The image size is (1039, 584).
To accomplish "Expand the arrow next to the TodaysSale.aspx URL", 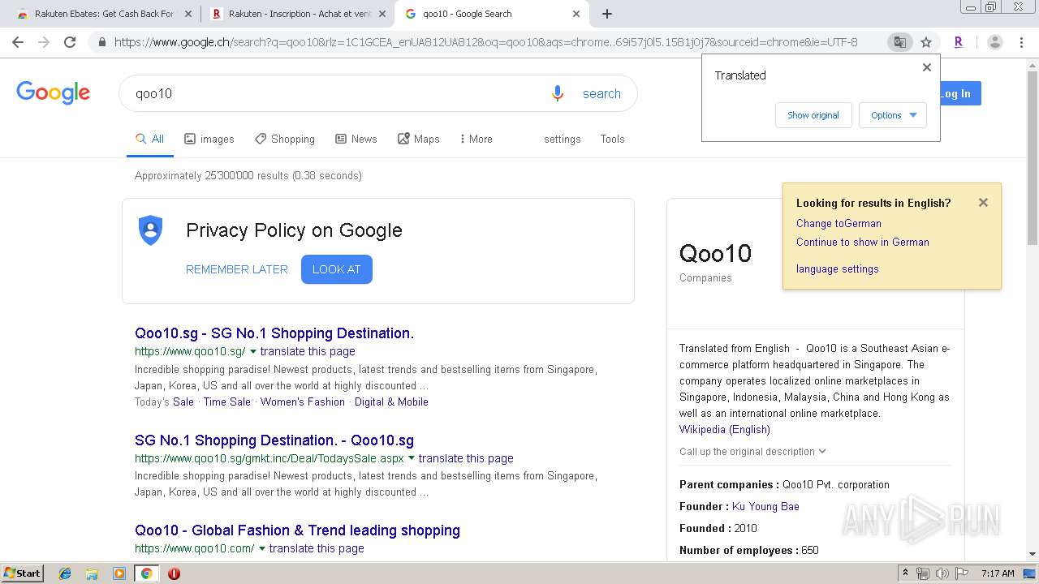I will point(412,459).
